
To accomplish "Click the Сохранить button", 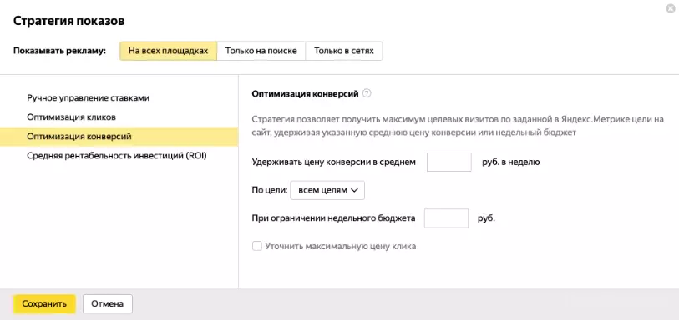I will tap(44, 303).
